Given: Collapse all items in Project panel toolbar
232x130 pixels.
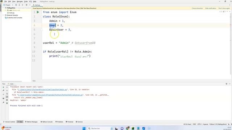Looking at the screenshot, I should point(22,5).
